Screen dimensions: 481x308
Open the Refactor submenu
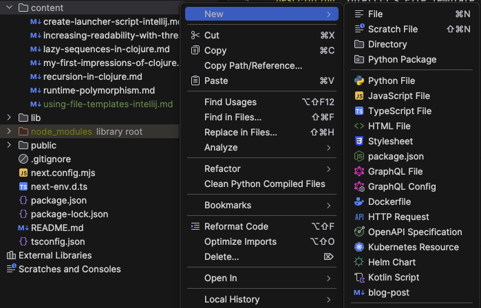[222, 168]
